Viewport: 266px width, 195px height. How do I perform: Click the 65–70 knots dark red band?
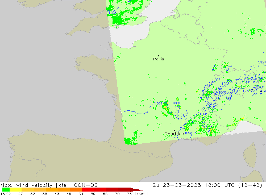point(112,190)
